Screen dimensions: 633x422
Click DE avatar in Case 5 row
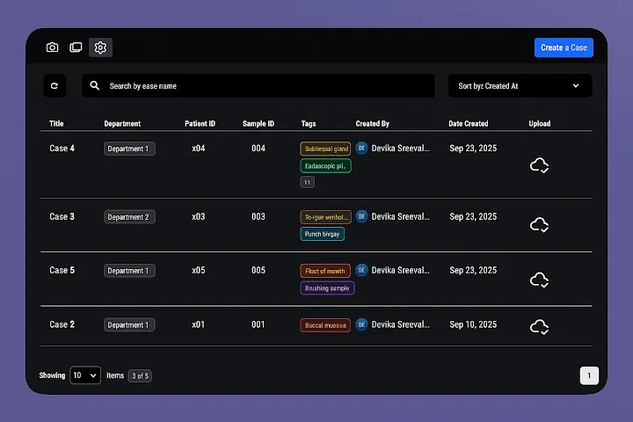click(361, 270)
